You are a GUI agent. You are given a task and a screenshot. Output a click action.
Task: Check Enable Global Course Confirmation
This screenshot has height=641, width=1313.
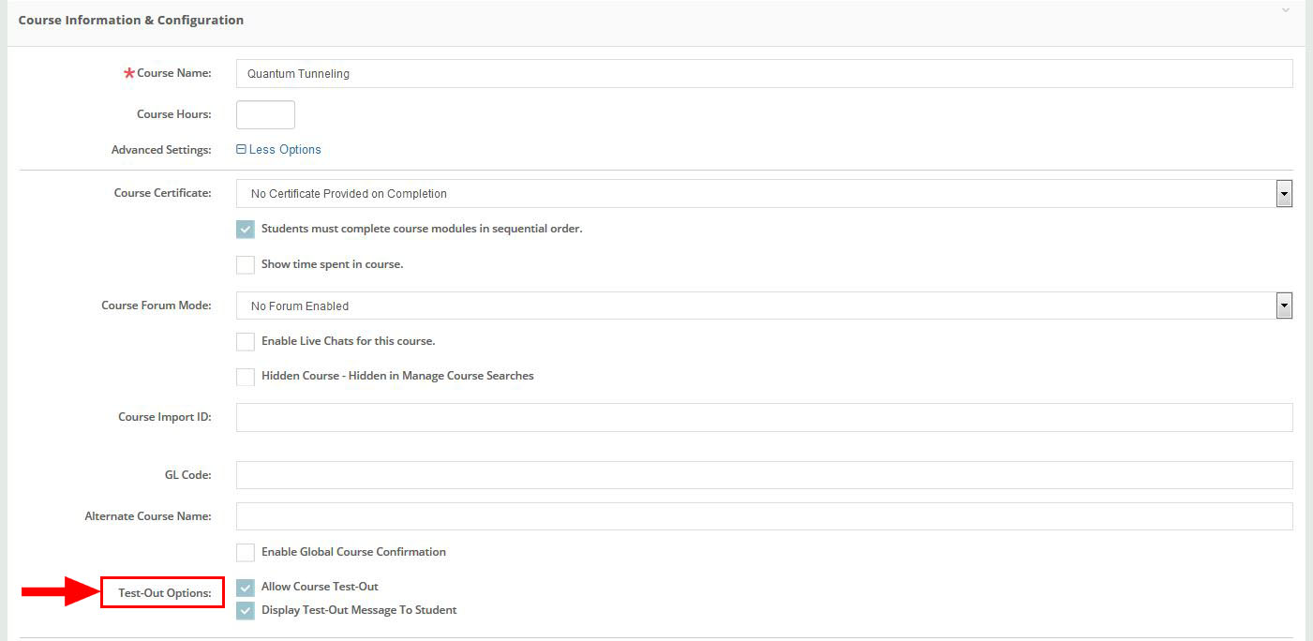246,553
